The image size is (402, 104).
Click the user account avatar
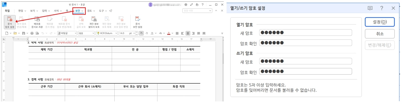pyautogui.click(x=151, y=5)
